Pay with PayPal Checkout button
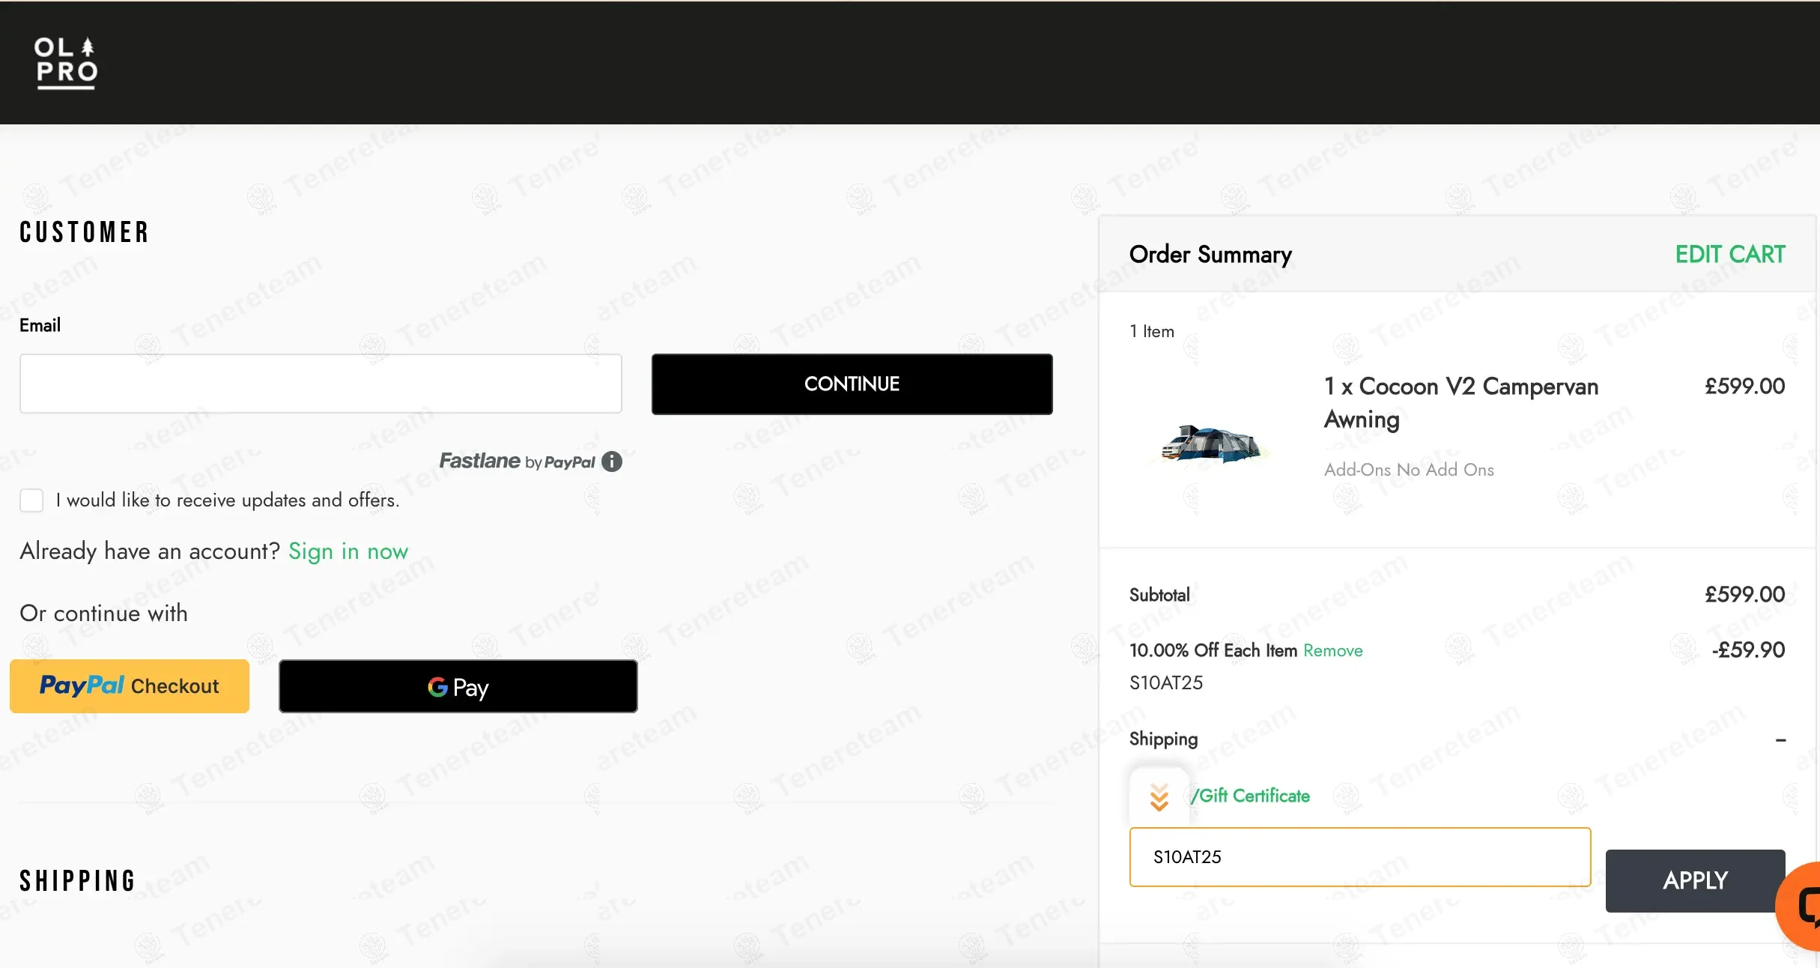Viewport: 1820px width, 968px height. (130, 686)
